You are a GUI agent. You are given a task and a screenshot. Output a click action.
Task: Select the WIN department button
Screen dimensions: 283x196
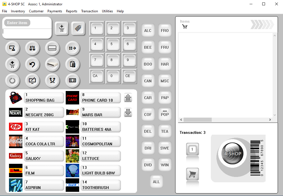tap(165, 165)
